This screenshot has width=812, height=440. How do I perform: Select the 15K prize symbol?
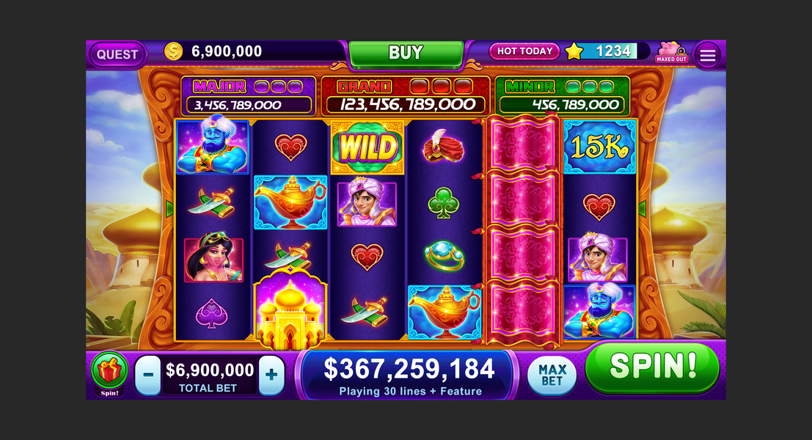pyautogui.click(x=599, y=147)
